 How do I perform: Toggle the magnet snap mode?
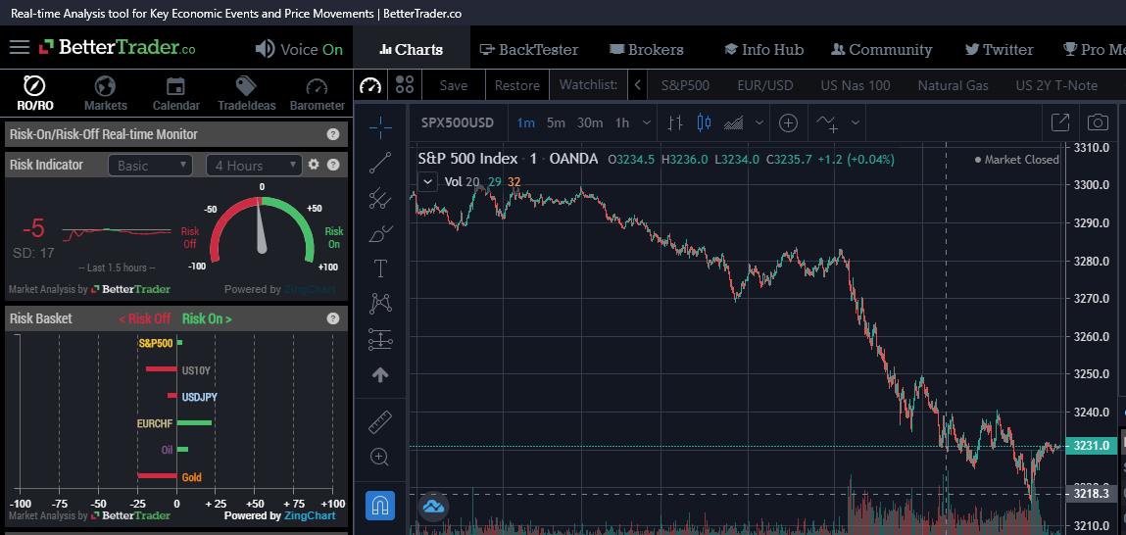[380, 507]
